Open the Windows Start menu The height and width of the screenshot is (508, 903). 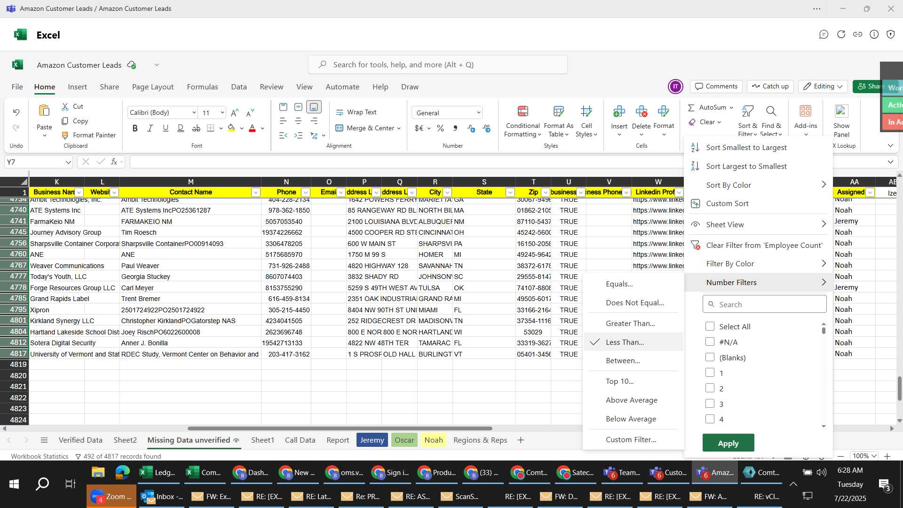coord(14,484)
